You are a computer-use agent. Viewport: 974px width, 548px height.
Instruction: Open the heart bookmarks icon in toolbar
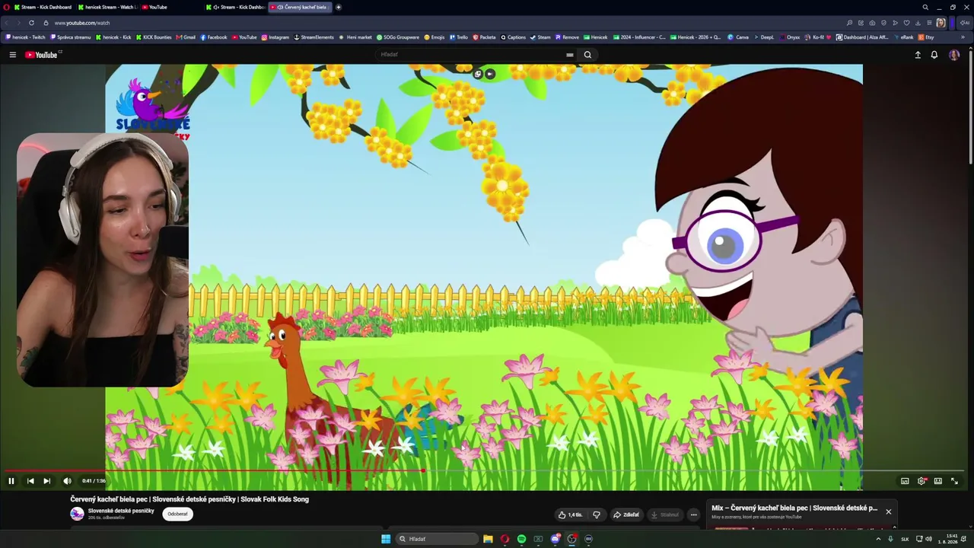click(906, 23)
